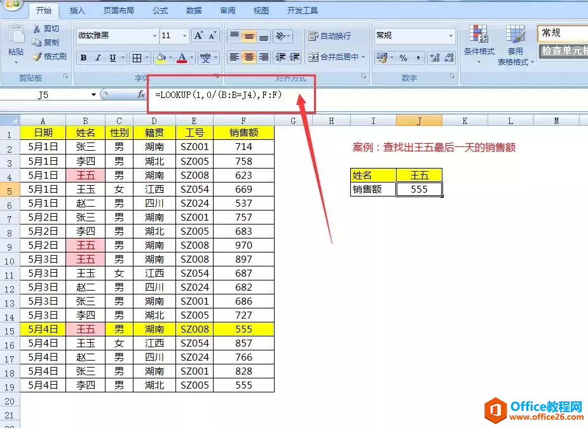Toggle Underline formatting
The height and width of the screenshot is (428, 588).
pyautogui.click(x=113, y=58)
